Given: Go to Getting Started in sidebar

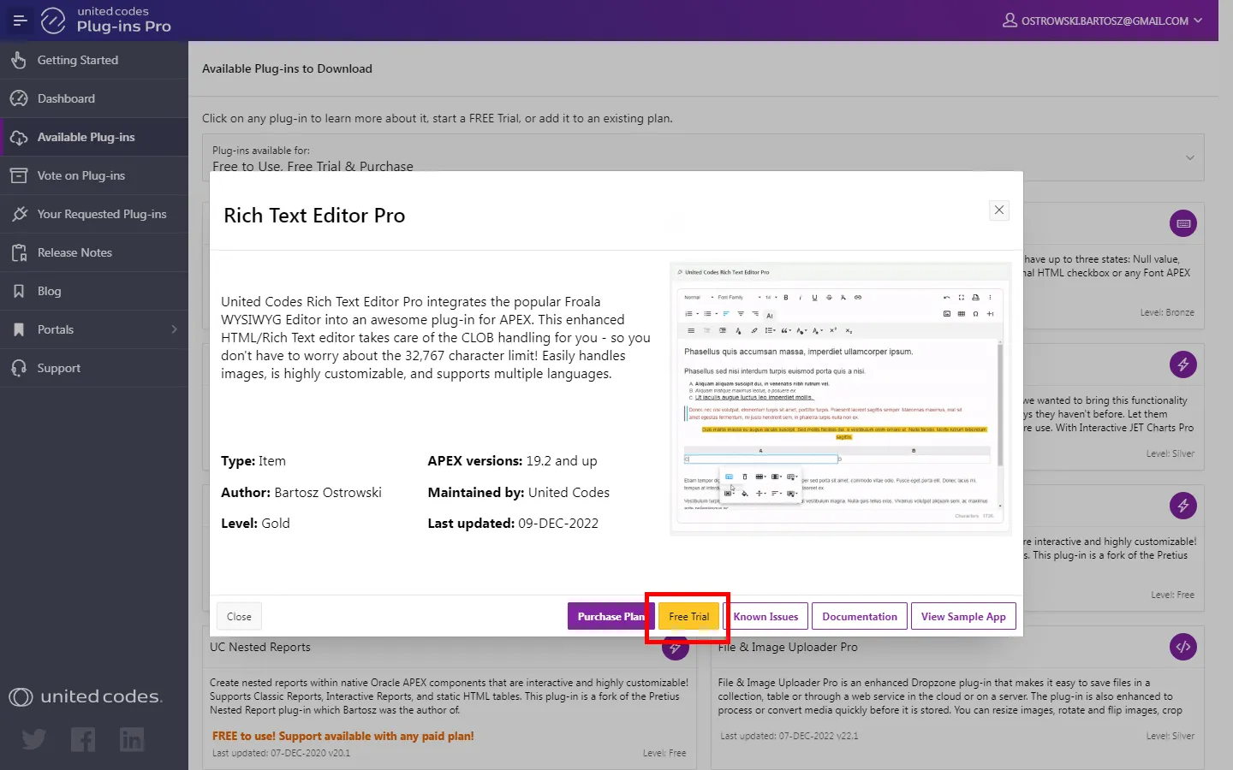Looking at the screenshot, I should (x=77, y=60).
